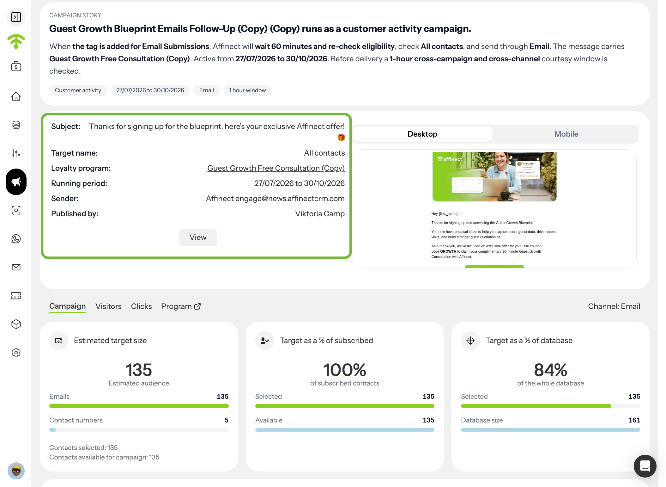Open the dollar wallet icon in sidebar
The width and height of the screenshot is (666, 487).
tap(16, 66)
